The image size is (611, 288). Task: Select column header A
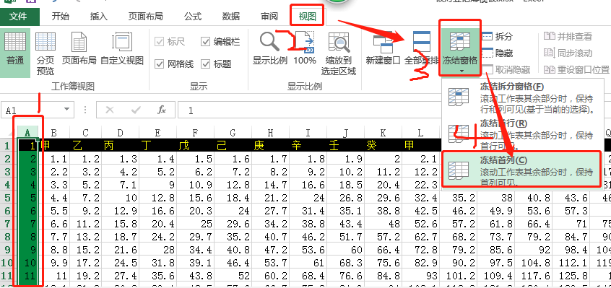pos(27,133)
